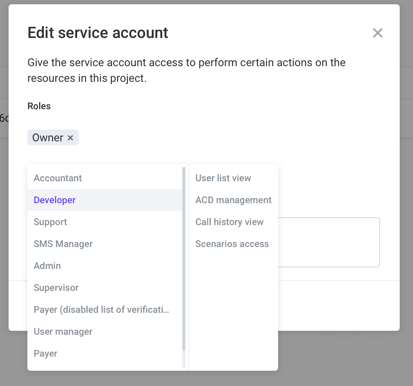
Task: Choose Call history view permission
Action: click(230, 222)
